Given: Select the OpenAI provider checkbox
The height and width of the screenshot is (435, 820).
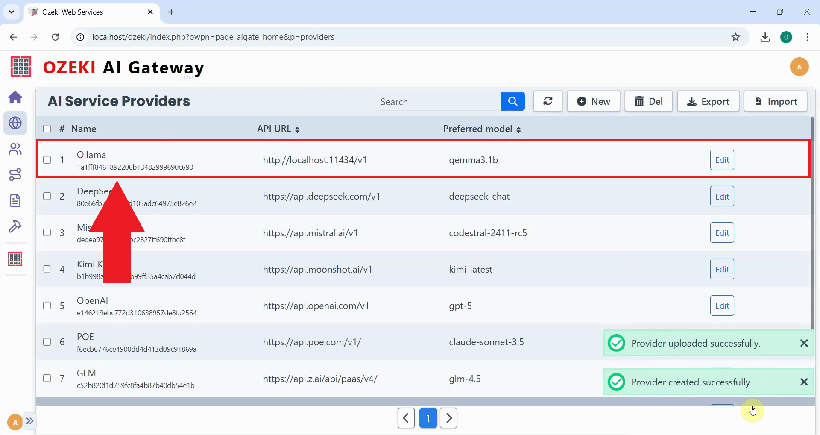Looking at the screenshot, I should click(x=47, y=306).
